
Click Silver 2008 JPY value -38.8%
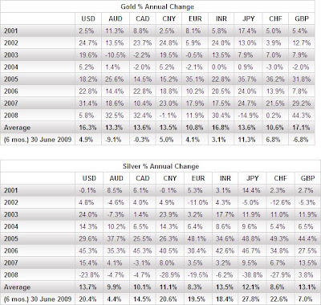pos(251,274)
